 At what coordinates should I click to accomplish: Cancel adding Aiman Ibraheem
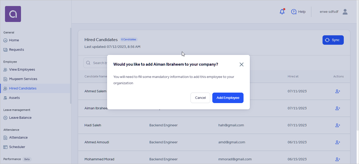tap(200, 98)
